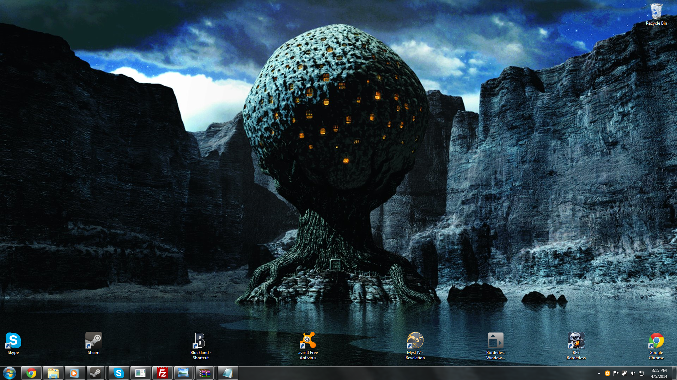Launch Windows Media Player taskbar icon
The width and height of the screenshot is (677, 380).
[75, 373]
